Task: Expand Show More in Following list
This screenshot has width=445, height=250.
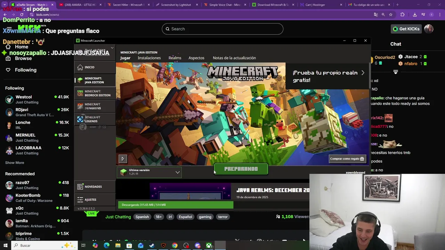Action: pyautogui.click(x=15, y=162)
